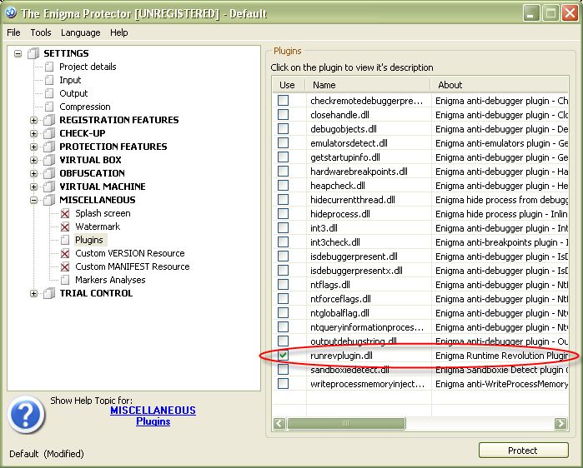The width and height of the screenshot is (583, 468).
Task: Click the plugin list scroll right arrow
Action: point(560,423)
